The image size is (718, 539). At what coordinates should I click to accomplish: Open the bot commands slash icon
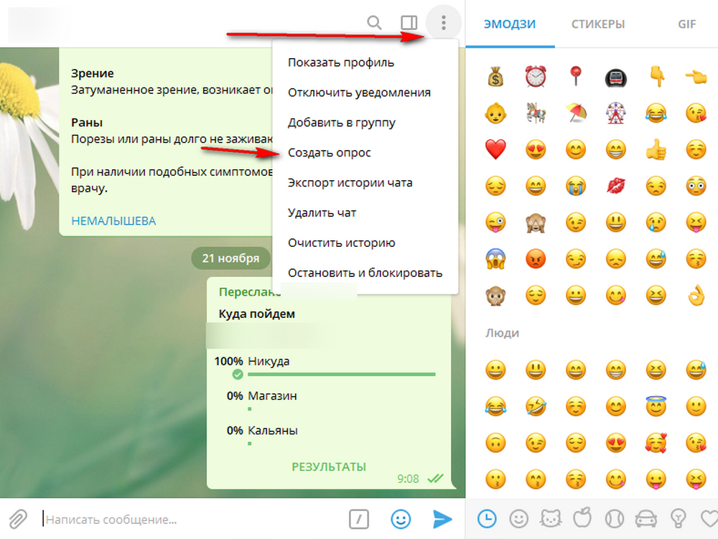tap(360, 519)
